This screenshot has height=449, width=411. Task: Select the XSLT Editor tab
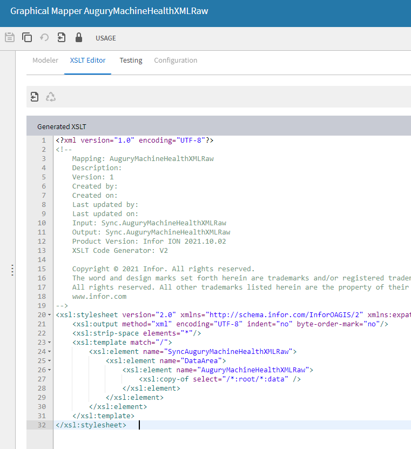point(87,60)
